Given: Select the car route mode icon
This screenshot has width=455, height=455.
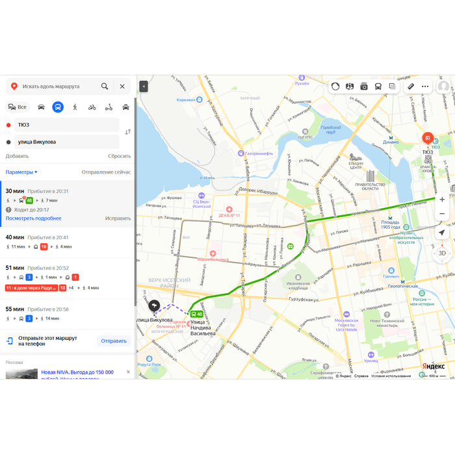Looking at the screenshot, I should coord(41,107).
